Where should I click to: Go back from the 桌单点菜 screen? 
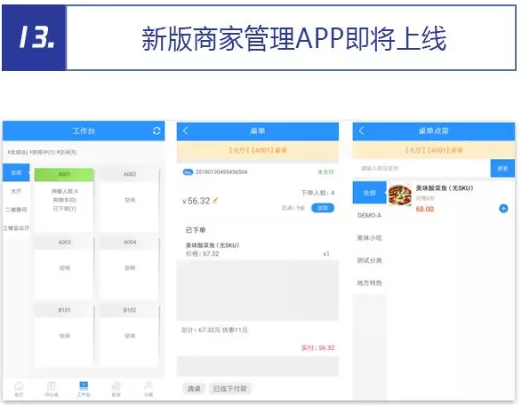(x=362, y=131)
